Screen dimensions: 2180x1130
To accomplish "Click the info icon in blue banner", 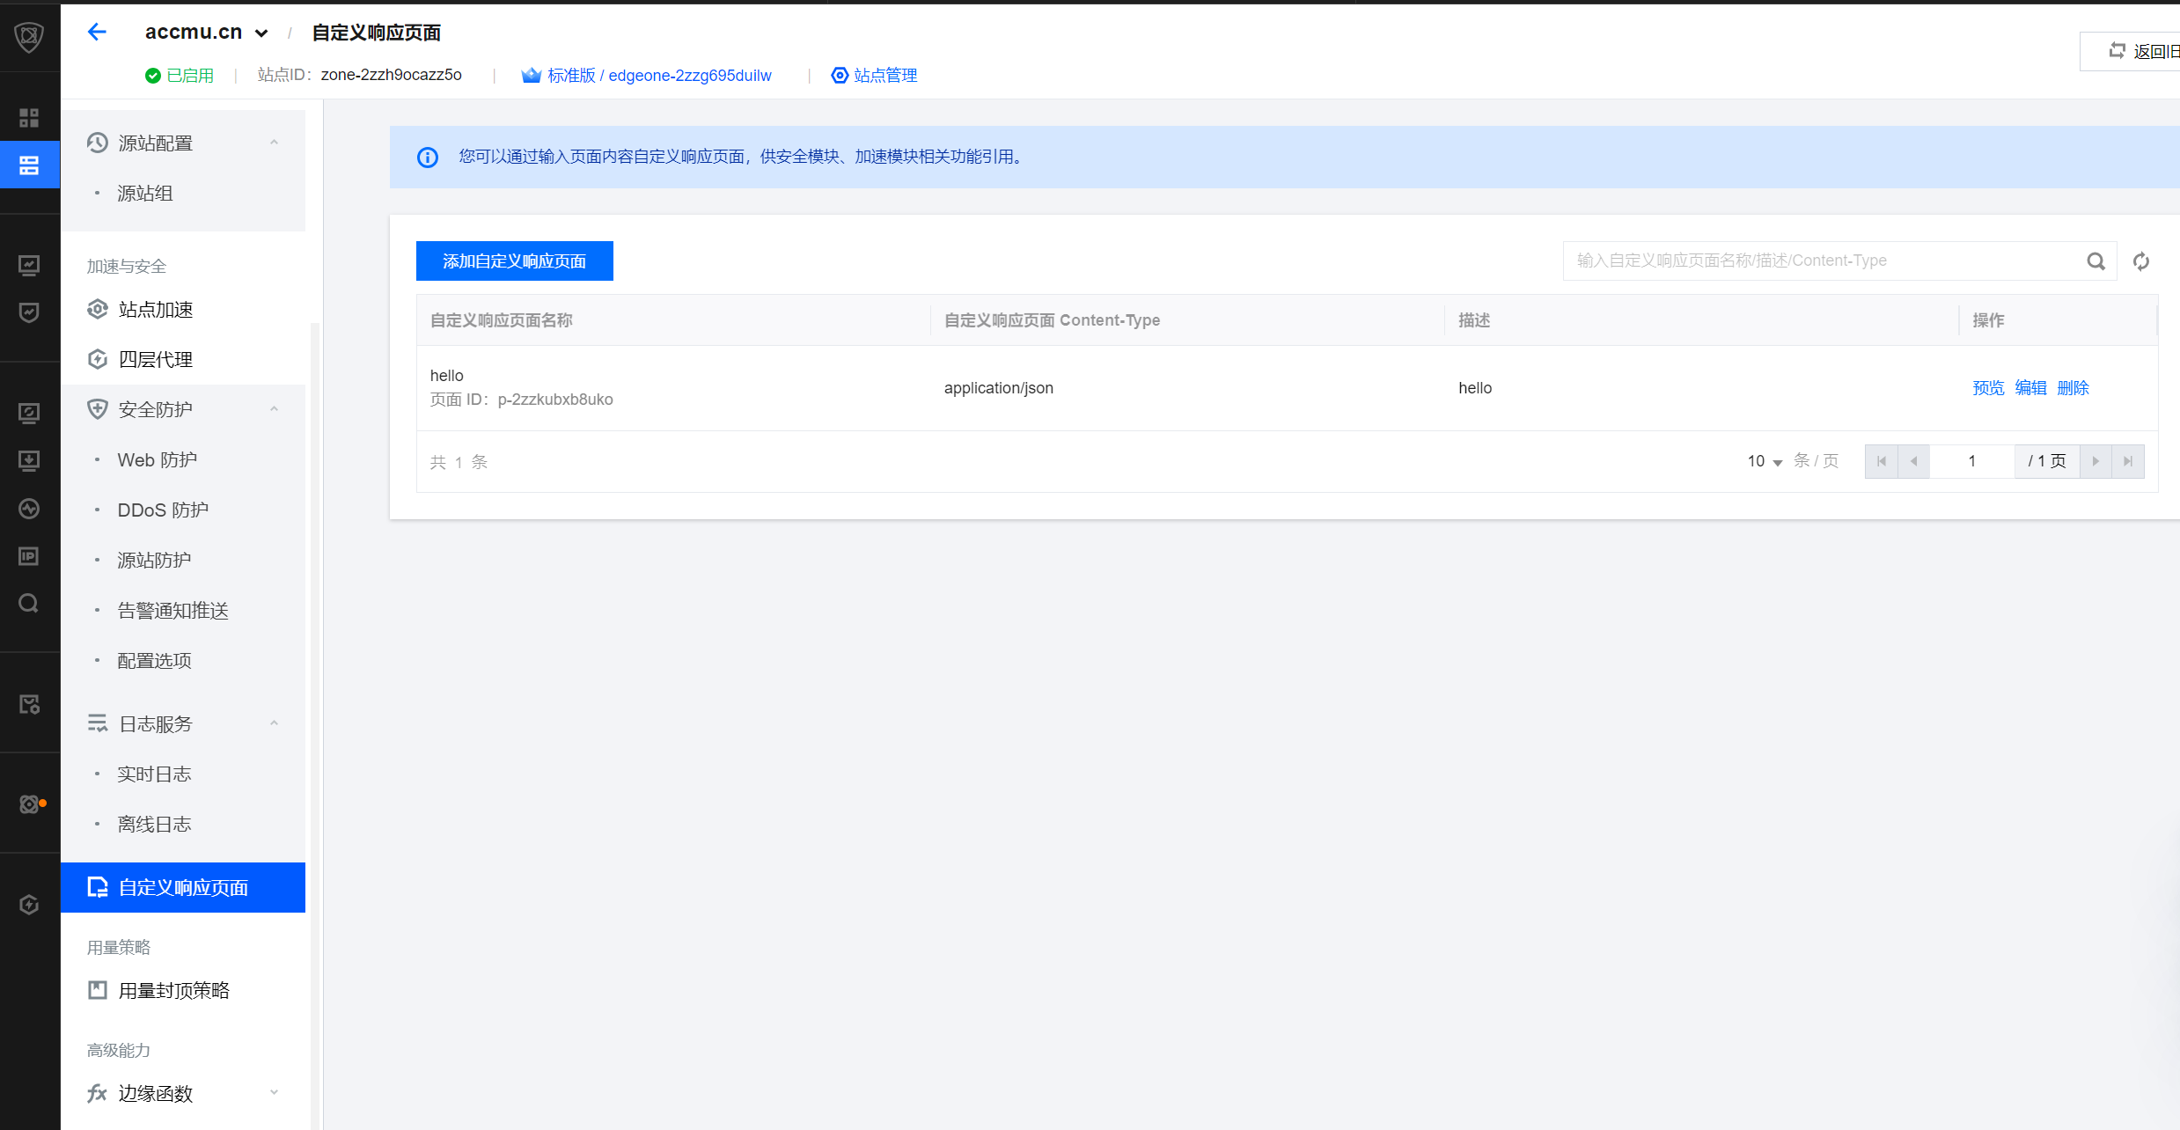I will tap(428, 158).
